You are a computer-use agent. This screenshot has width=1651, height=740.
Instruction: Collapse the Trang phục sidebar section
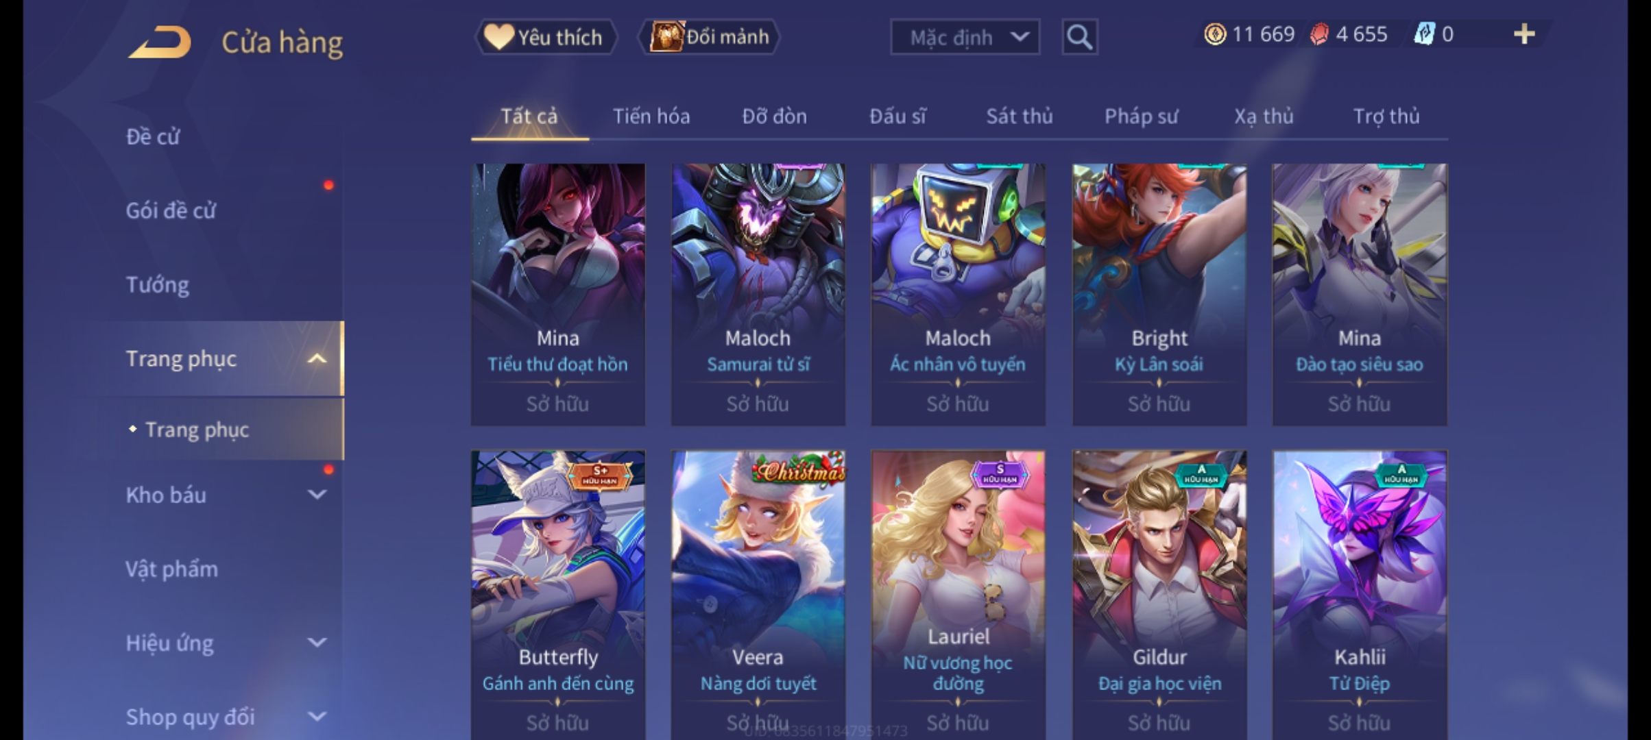317,358
